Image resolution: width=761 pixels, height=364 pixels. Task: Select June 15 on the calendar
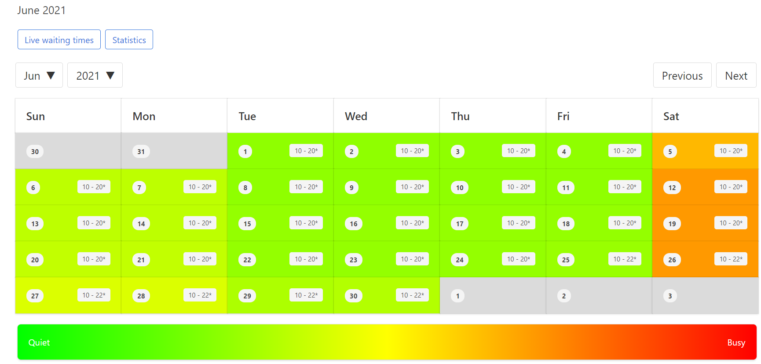tap(247, 224)
